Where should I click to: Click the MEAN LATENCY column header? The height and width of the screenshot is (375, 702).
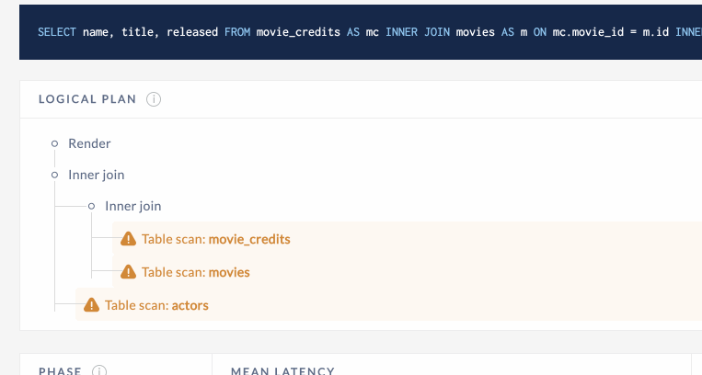pos(282,371)
